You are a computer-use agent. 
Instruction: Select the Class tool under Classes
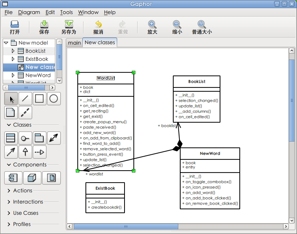(x=11, y=138)
